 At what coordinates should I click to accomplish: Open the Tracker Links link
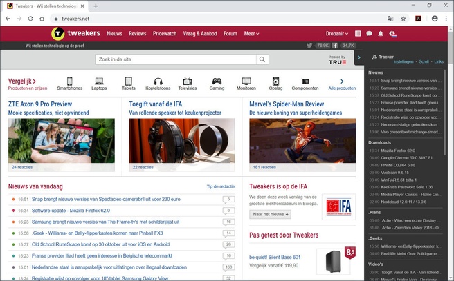(x=439, y=62)
